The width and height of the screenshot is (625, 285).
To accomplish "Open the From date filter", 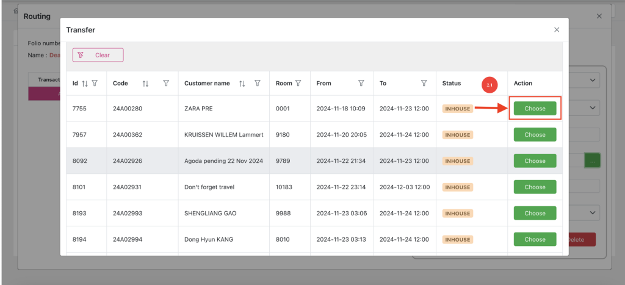I will point(361,84).
